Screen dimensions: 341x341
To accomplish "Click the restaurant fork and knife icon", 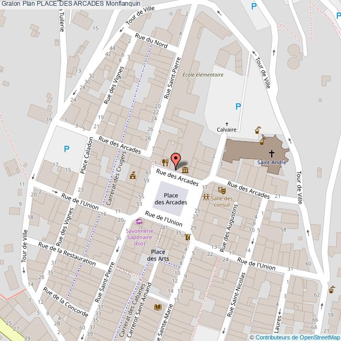I will point(165,162).
